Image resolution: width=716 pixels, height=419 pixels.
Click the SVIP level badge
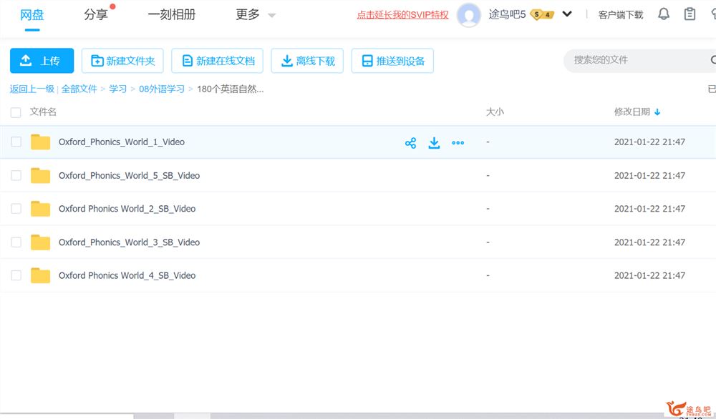click(x=542, y=15)
